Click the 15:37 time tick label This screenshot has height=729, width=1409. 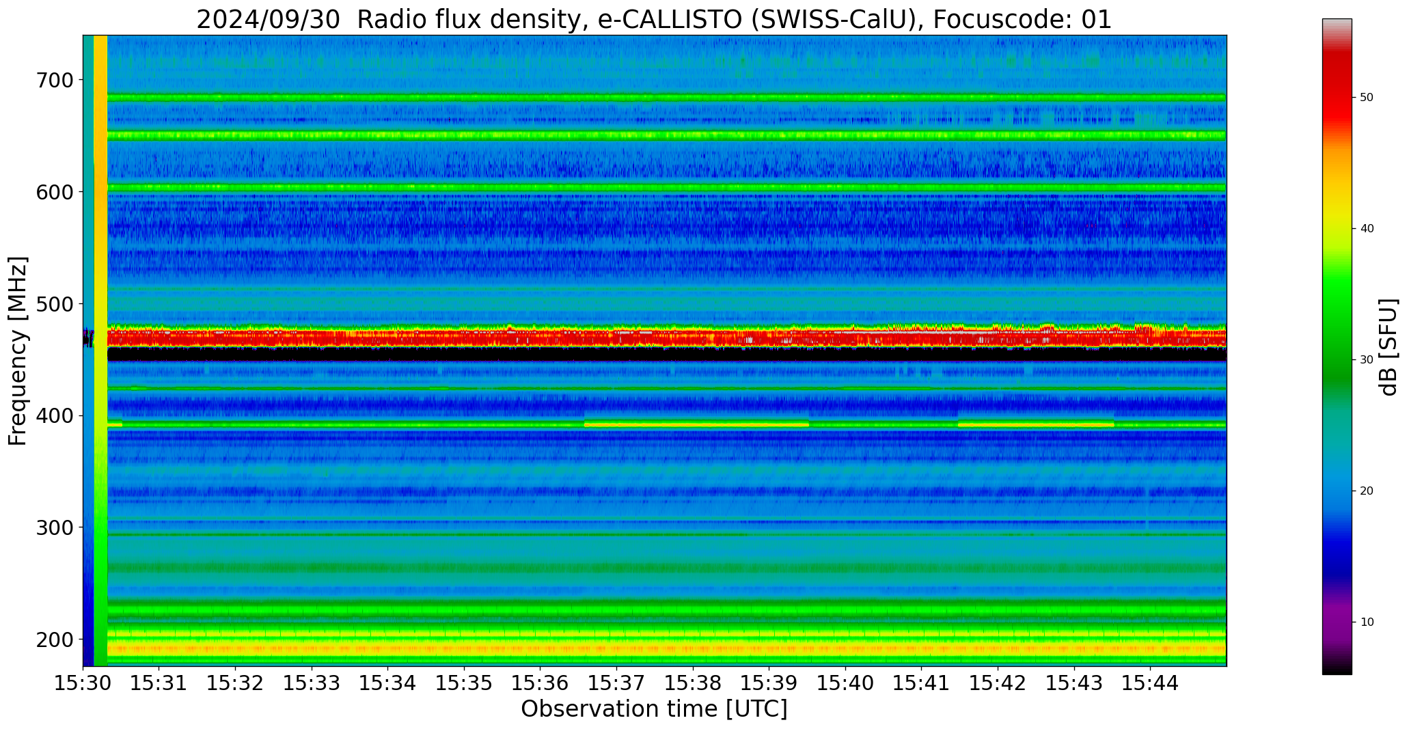point(617,683)
